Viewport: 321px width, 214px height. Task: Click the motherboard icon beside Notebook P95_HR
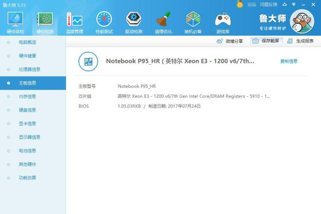tap(88, 62)
